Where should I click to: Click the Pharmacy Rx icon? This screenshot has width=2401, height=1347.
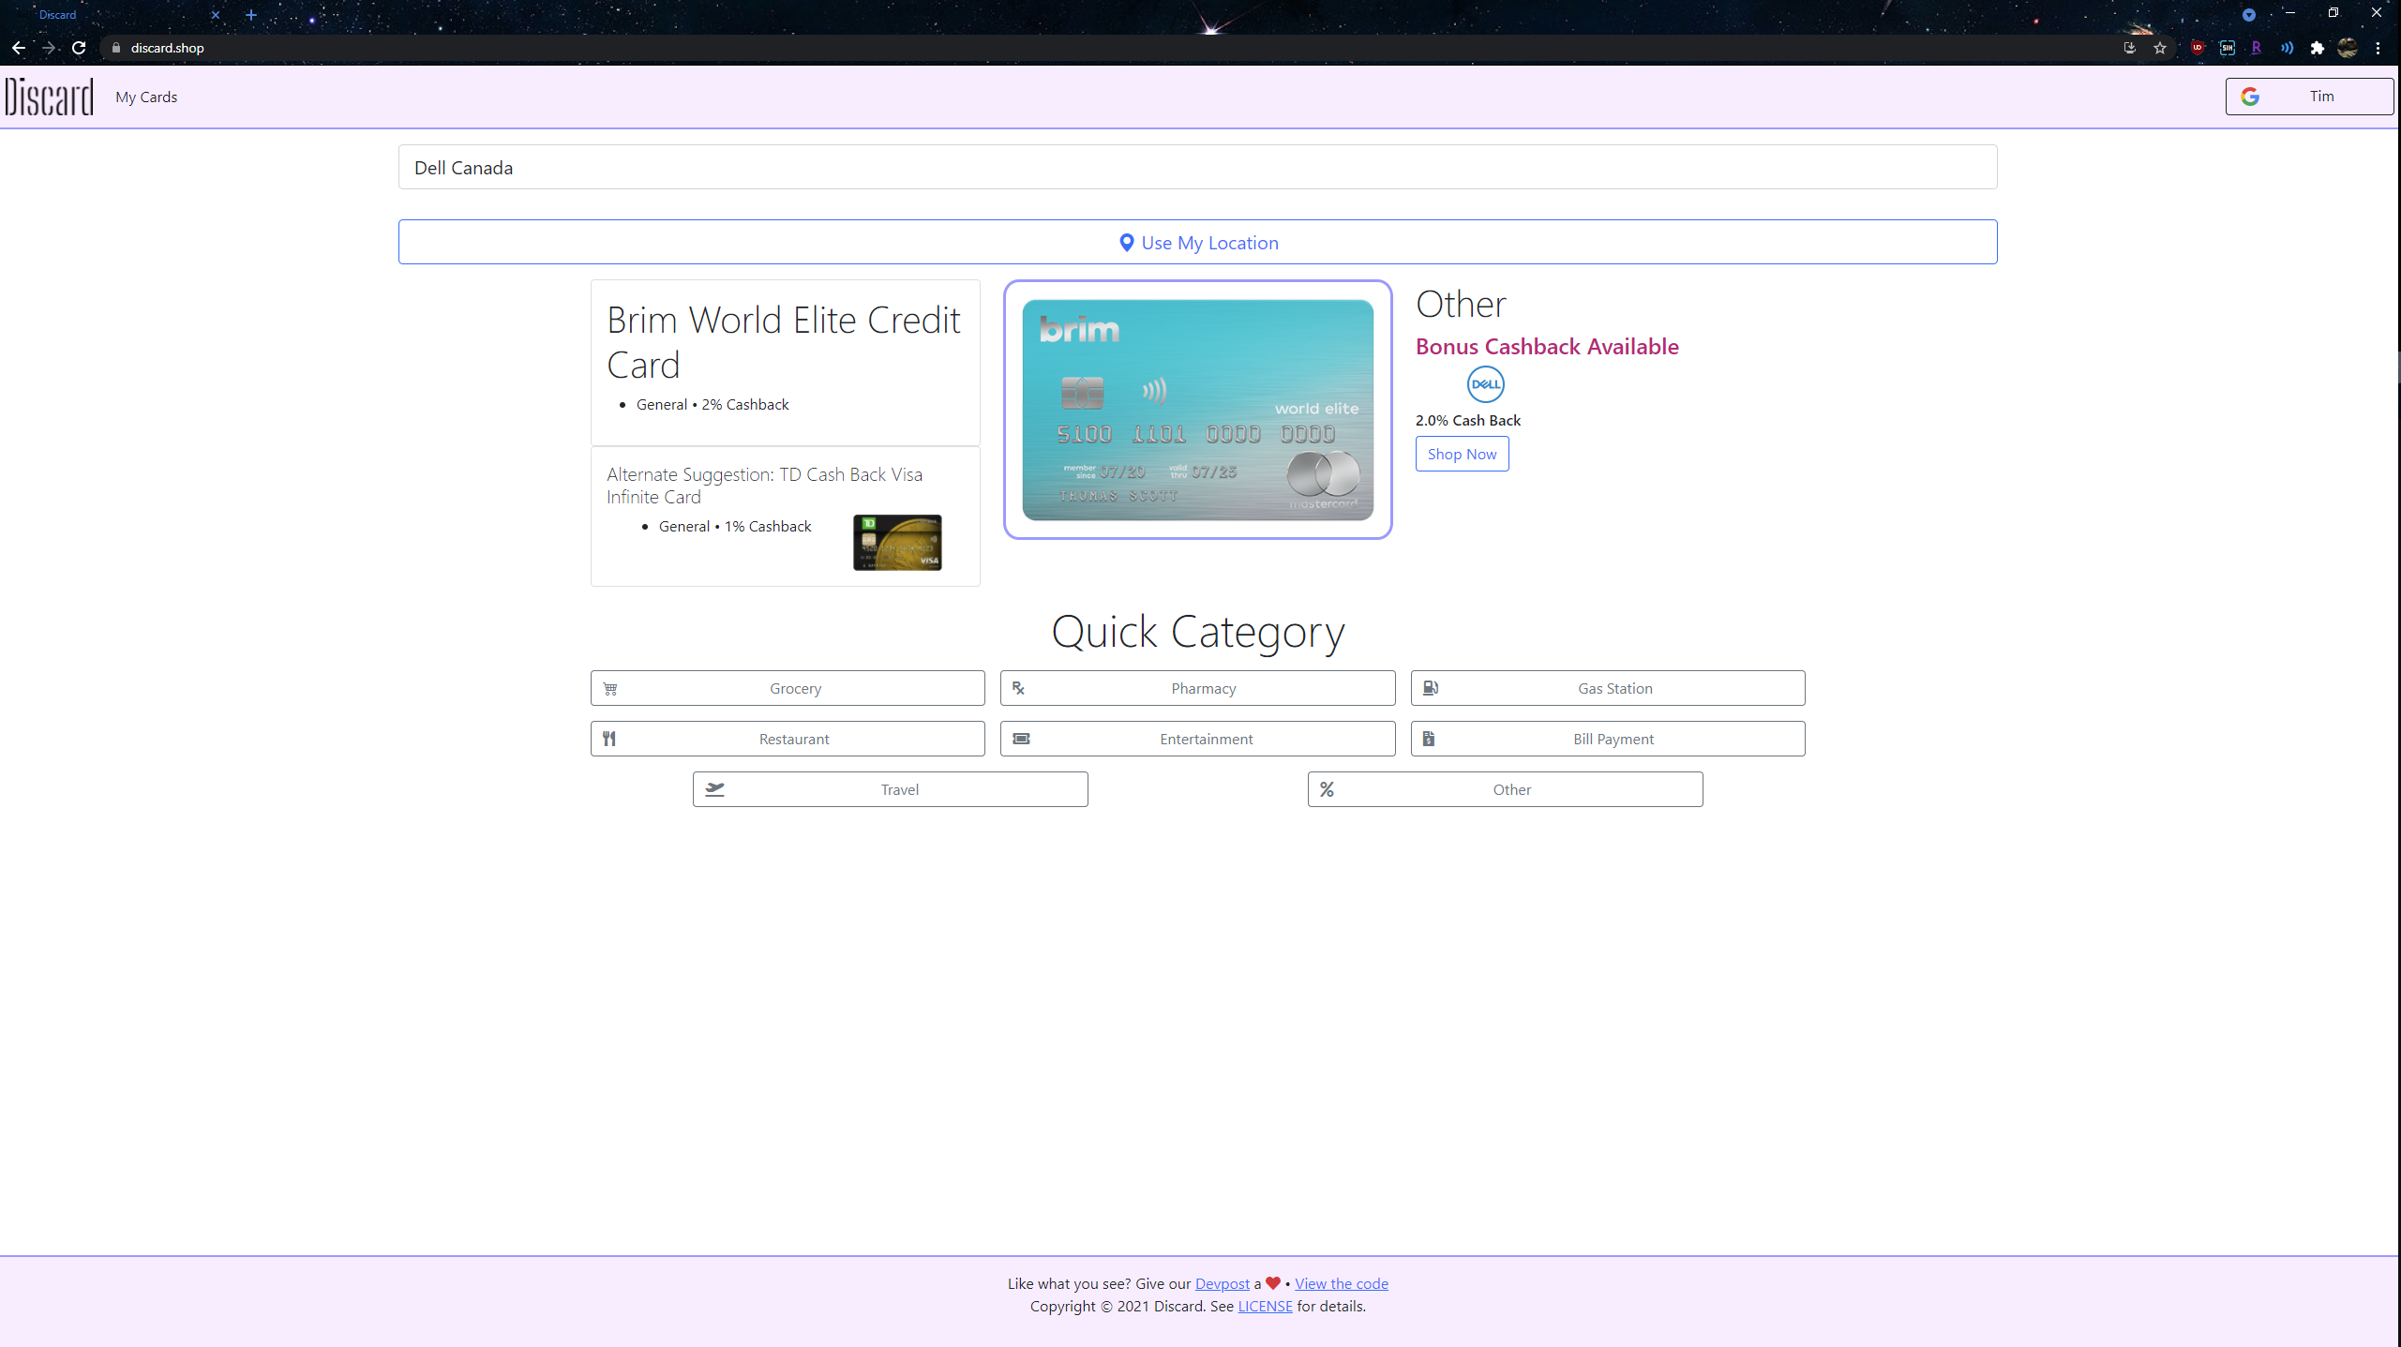1020,687
